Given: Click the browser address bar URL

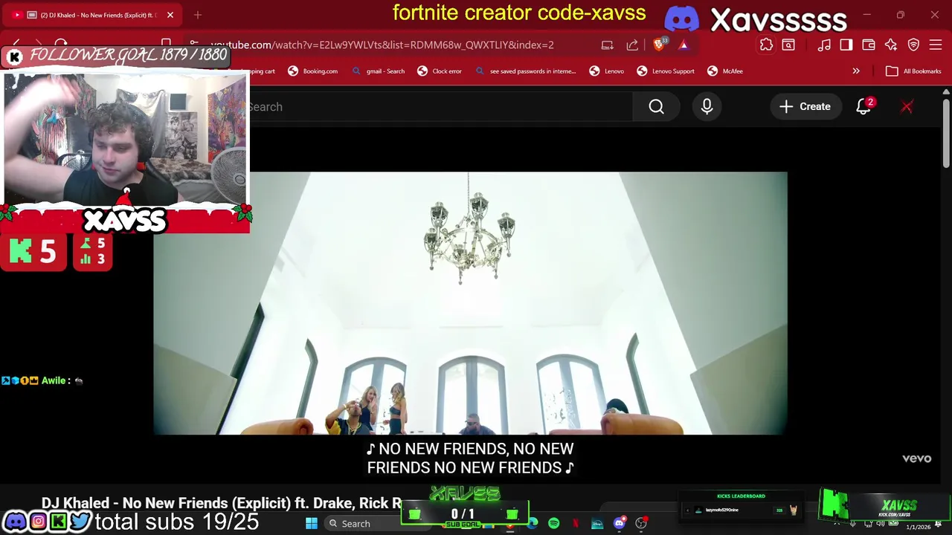Looking at the screenshot, I should (x=382, y=45).
